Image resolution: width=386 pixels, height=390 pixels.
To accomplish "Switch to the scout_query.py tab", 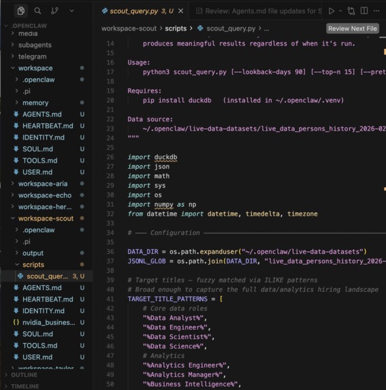I will tap(142, 11).
